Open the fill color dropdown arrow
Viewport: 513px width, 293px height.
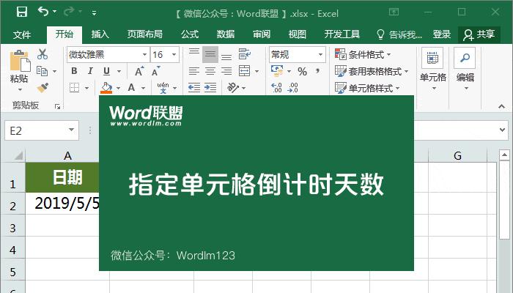click(x=119, y=88)
